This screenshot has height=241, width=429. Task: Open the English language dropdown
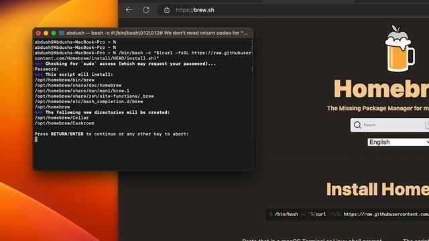398,142
